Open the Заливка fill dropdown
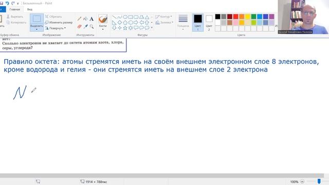The height and width of the screenshot is (185, 329). point(164,22)
